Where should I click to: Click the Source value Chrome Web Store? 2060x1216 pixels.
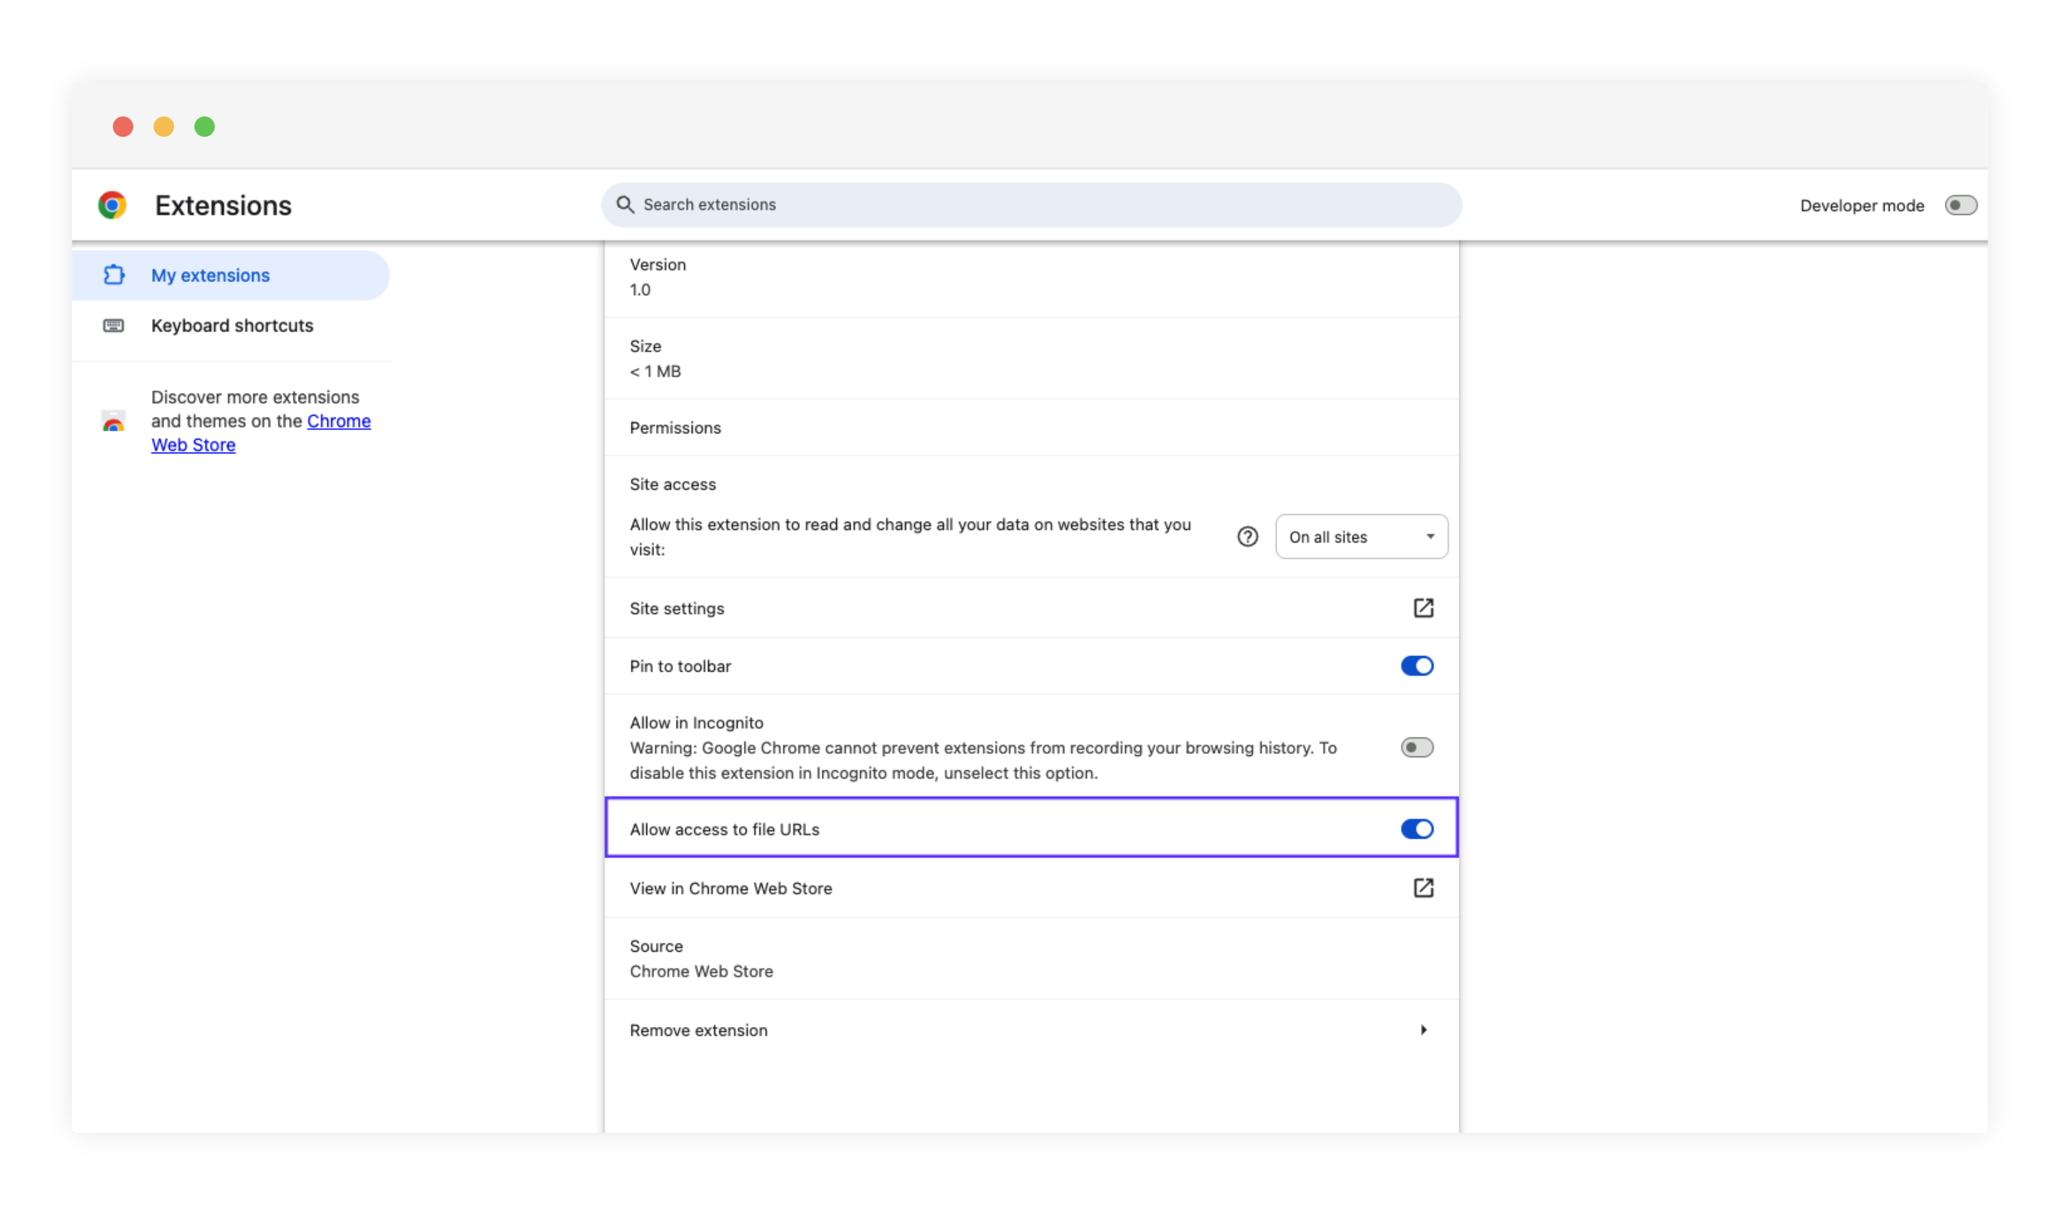pos(701,972)
